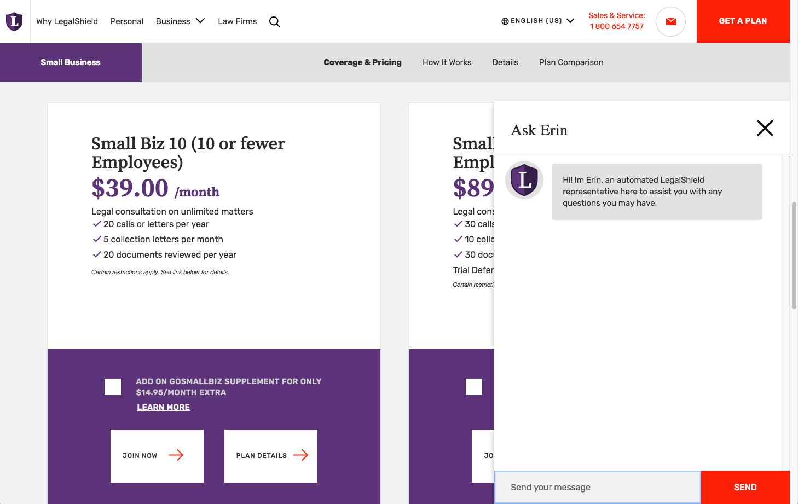Open the English (US) language dropdown
This screenshot has width=798, height=504.
pos(537,21)
